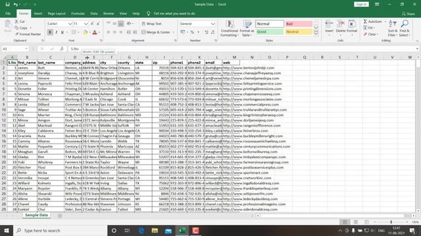Select the Sample Data sheet tab
This screenshot has width=421, height=236.
tap(36, 215)
